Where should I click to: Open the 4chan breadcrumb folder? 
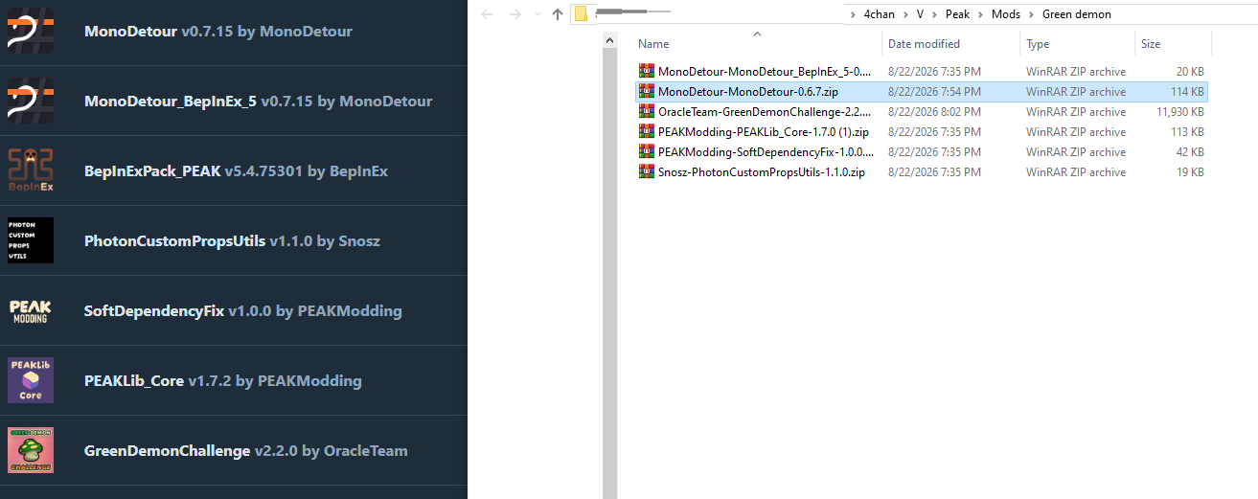880,14
